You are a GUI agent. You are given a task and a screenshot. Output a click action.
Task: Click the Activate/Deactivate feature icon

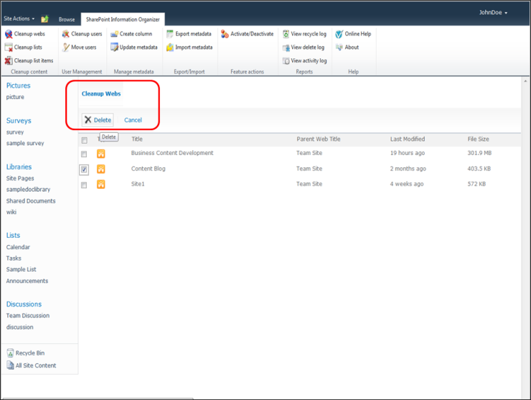pos(225,34)
